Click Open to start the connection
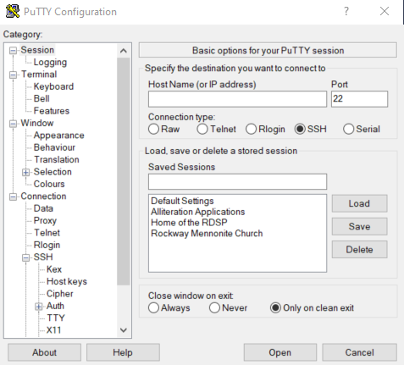Viewport: 404px width, 365px height. coord(280,352)
